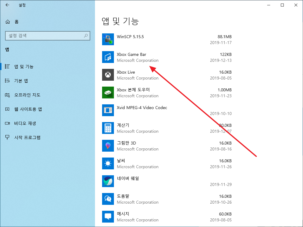The width and height of the screenshot is (303, 227).
Task: Select the 네이버 웨일 app name
Action: (128, 179)
